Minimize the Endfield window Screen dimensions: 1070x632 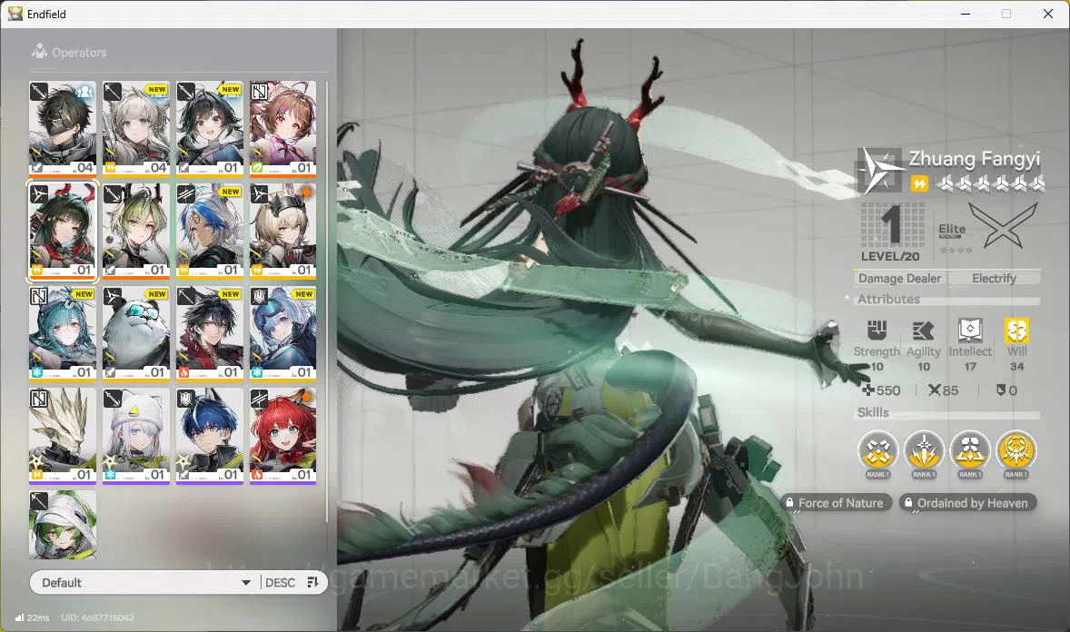966,14
